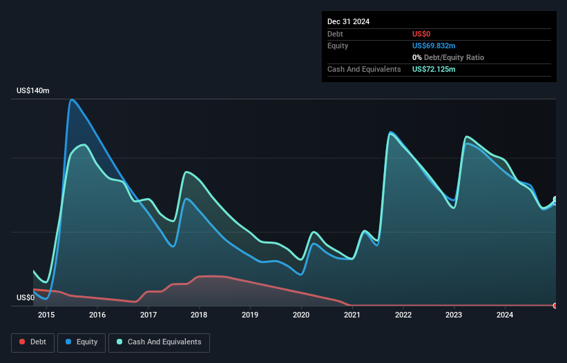Click the 2021 x-axis label
The height and width of the screenshot is (363, 567).
pyautogui.click(x=352, y=315)
